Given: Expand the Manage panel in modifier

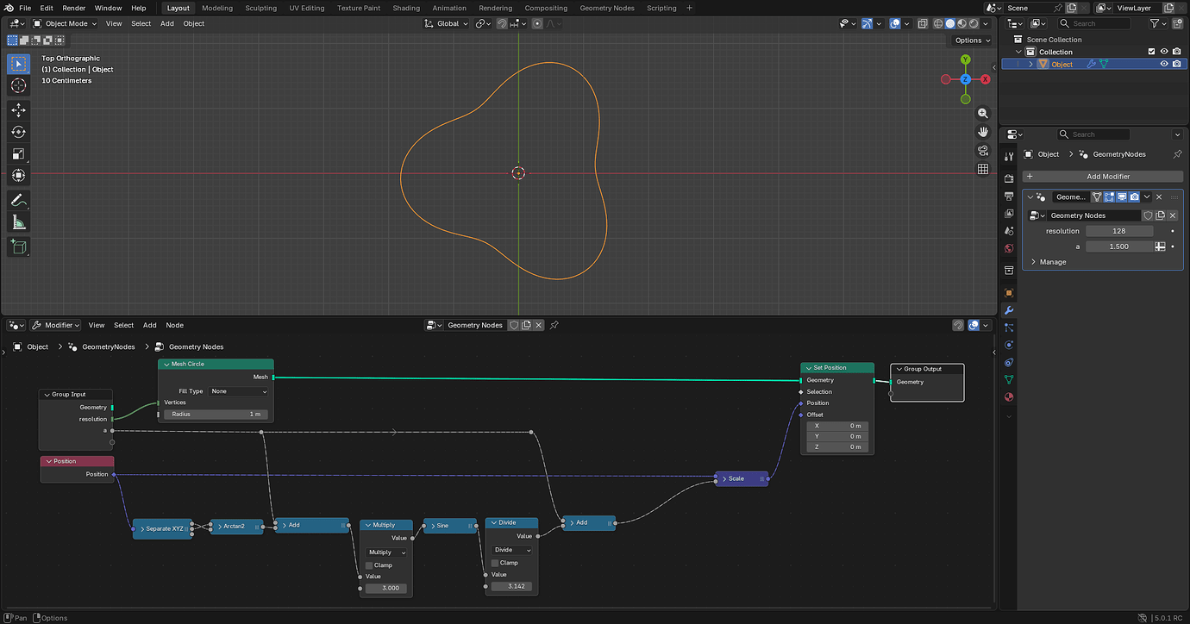Looking at the screenshot, I should [1052, 262].
